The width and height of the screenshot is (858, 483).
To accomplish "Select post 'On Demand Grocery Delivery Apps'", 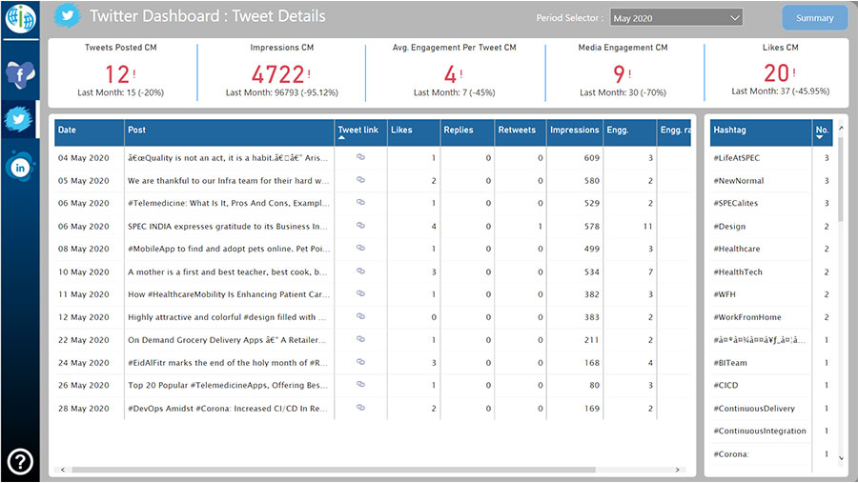I will click(227, 340).
